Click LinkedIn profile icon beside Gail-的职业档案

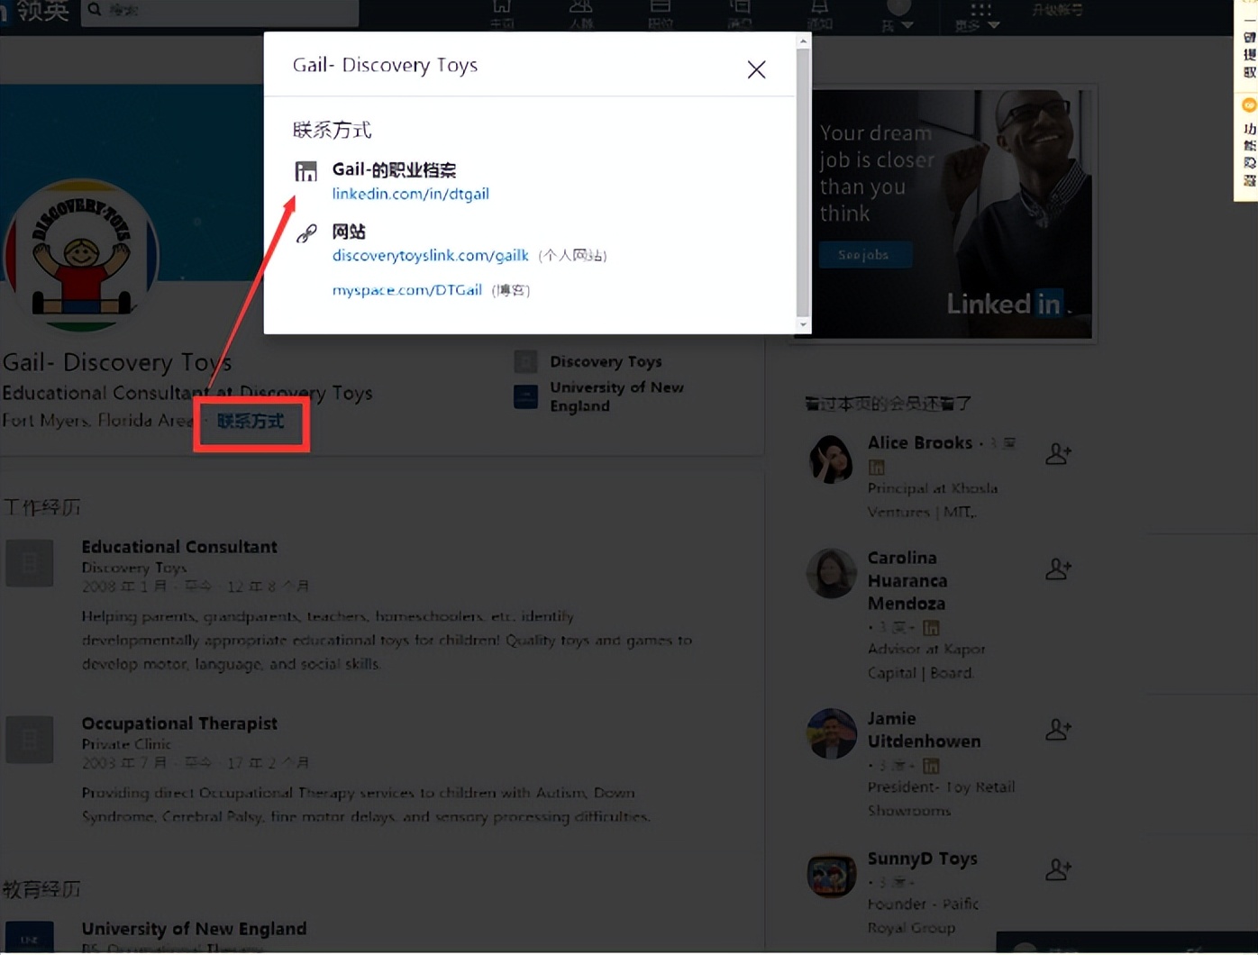(x=306, y=171)
